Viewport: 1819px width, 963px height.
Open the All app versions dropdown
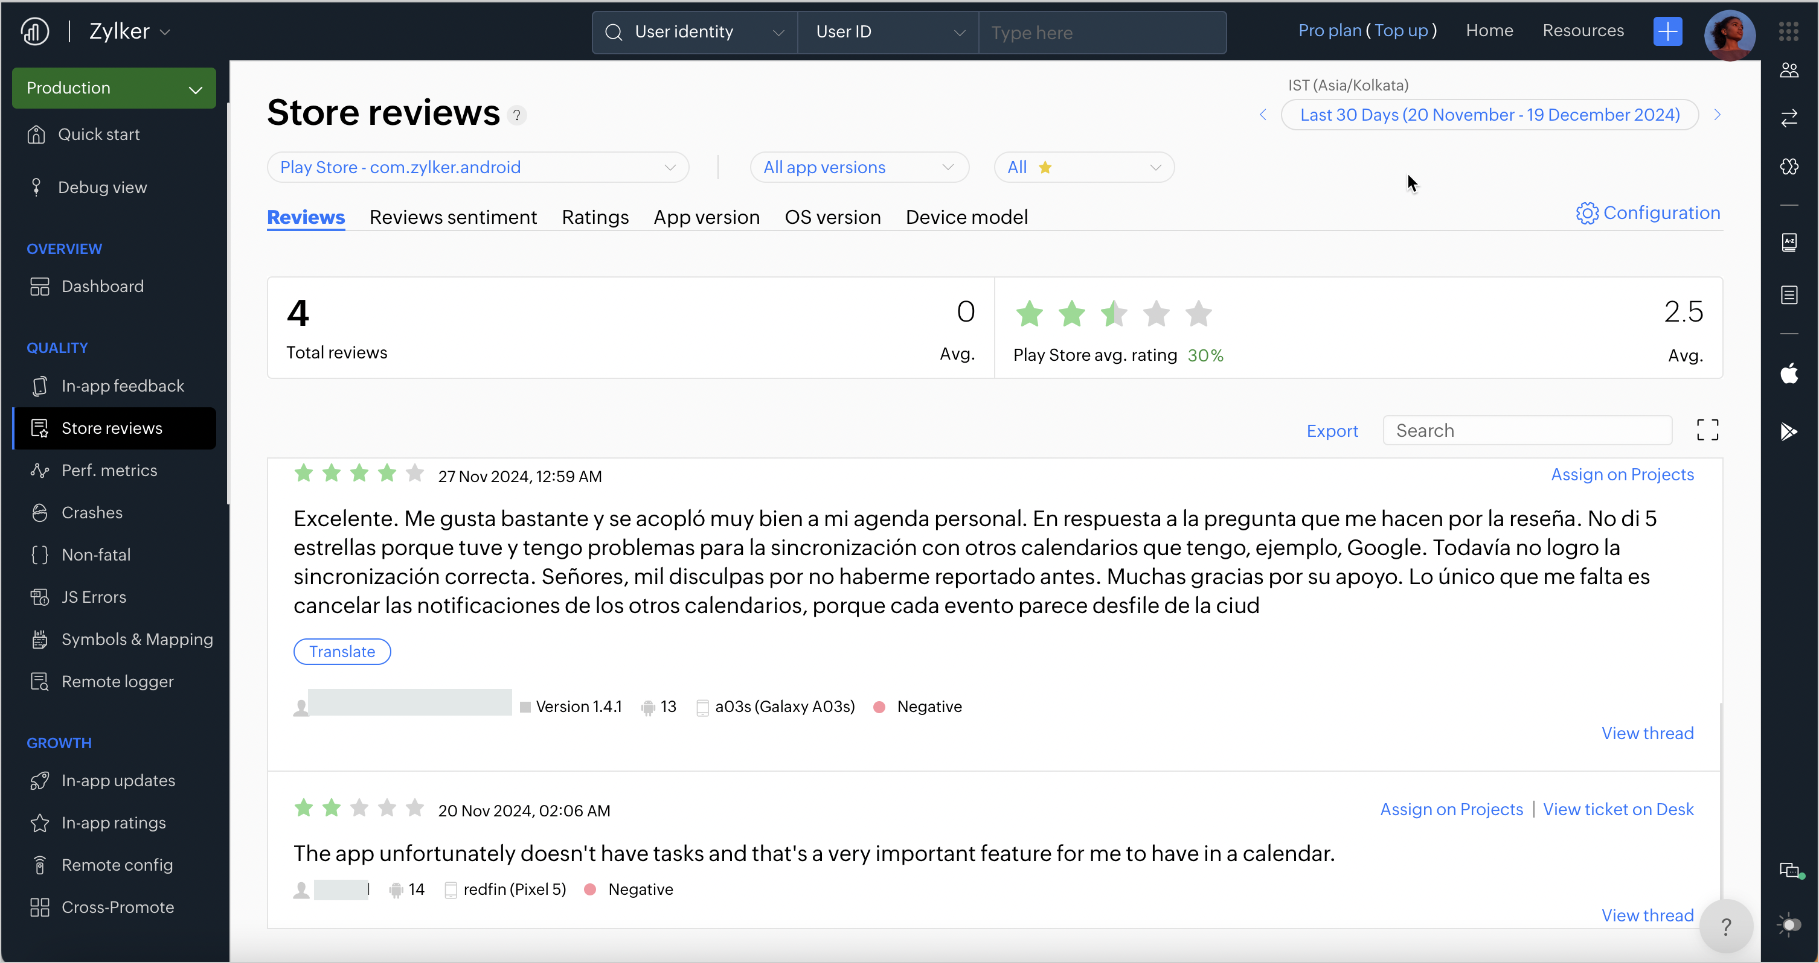click(859, 167)
